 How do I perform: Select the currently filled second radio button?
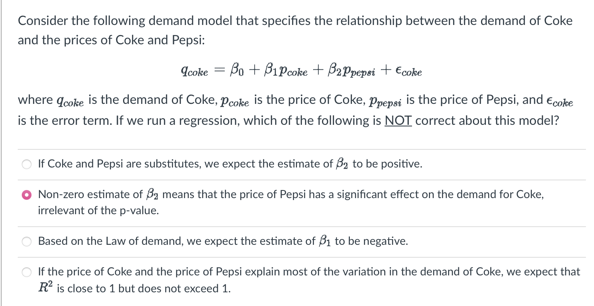27,195
